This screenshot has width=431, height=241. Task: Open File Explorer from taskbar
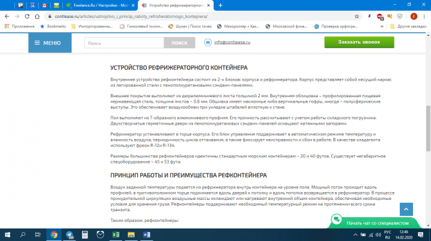(x=131, y=234)
